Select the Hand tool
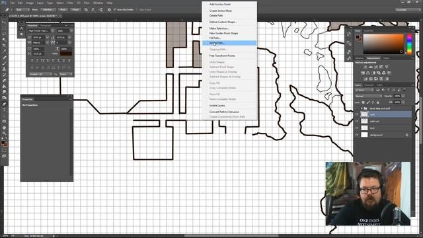The height and width of the screenshot is (238, 423). tap(4, 128)
